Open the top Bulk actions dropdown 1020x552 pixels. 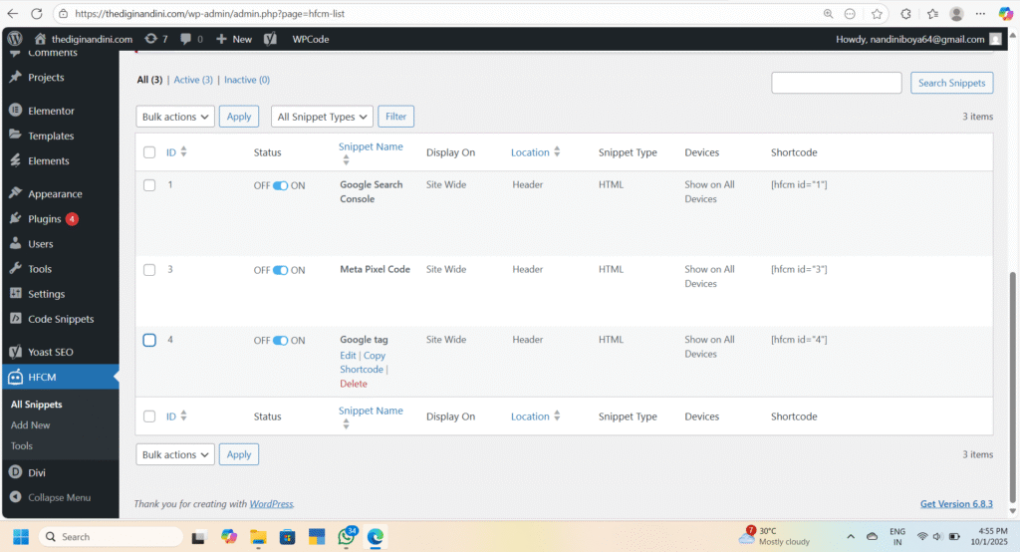click(x=175, y=117)
